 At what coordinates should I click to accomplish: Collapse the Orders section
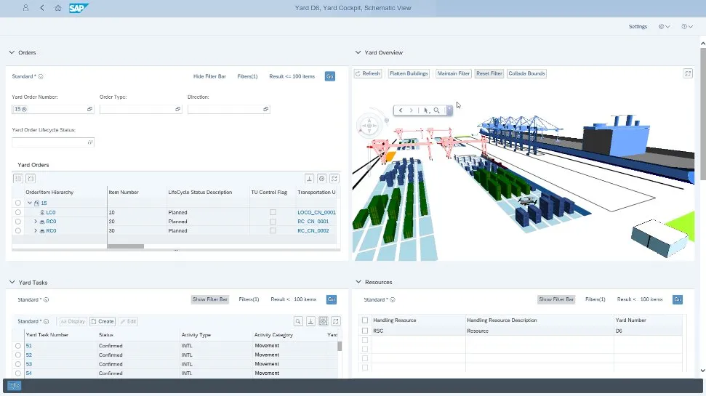(12, 52)
